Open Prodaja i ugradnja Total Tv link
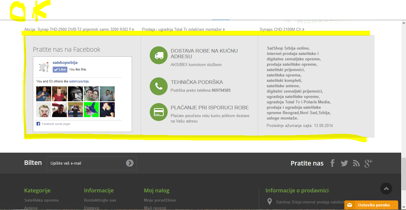406x210 pixels. [183, 29]
